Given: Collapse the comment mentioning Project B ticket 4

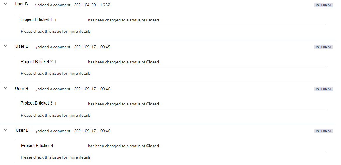Looking at the screenshot, I should tap(6, 130).
